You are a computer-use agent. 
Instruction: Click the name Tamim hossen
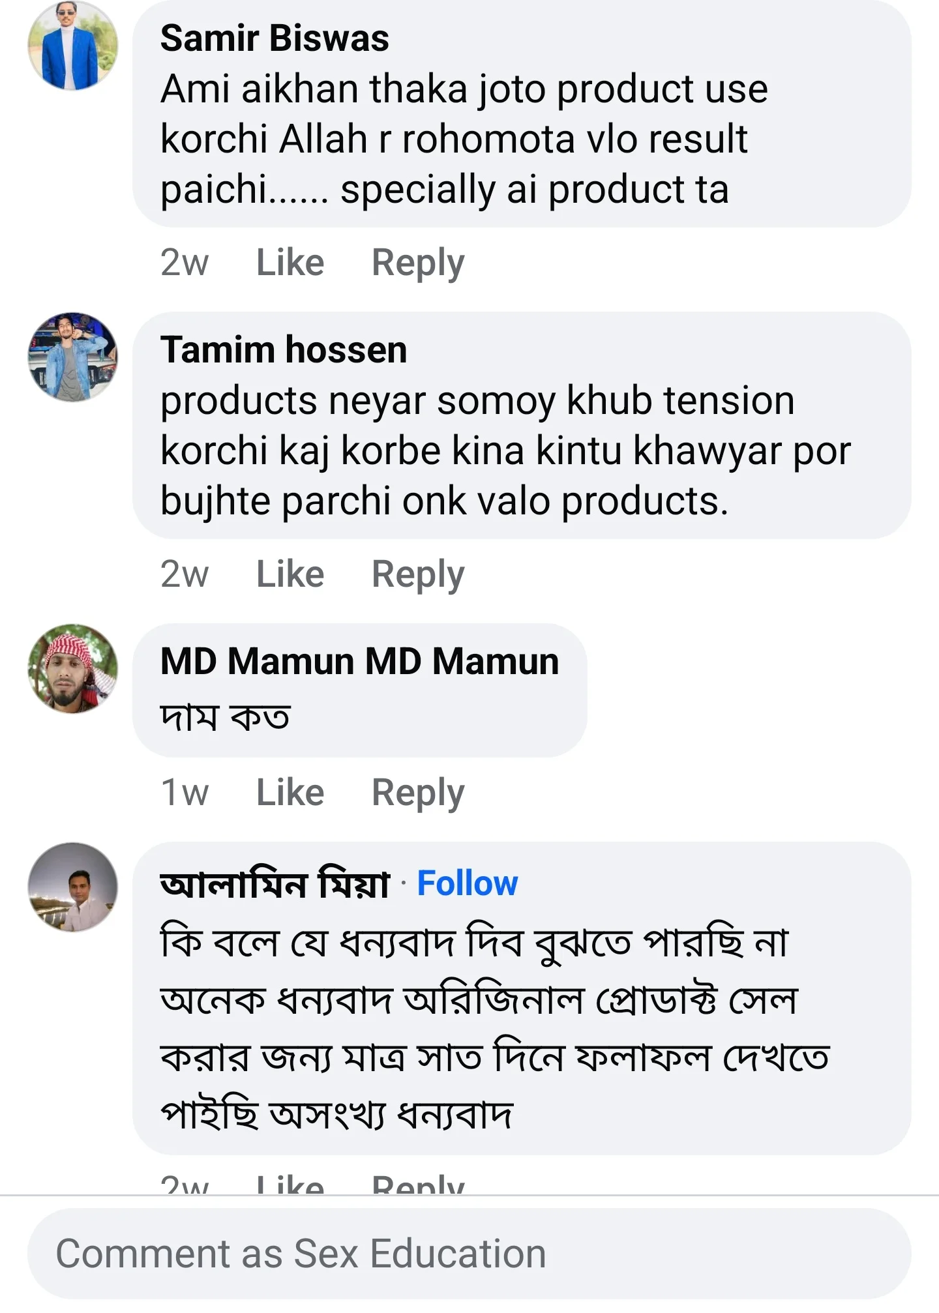pos(285,351)
